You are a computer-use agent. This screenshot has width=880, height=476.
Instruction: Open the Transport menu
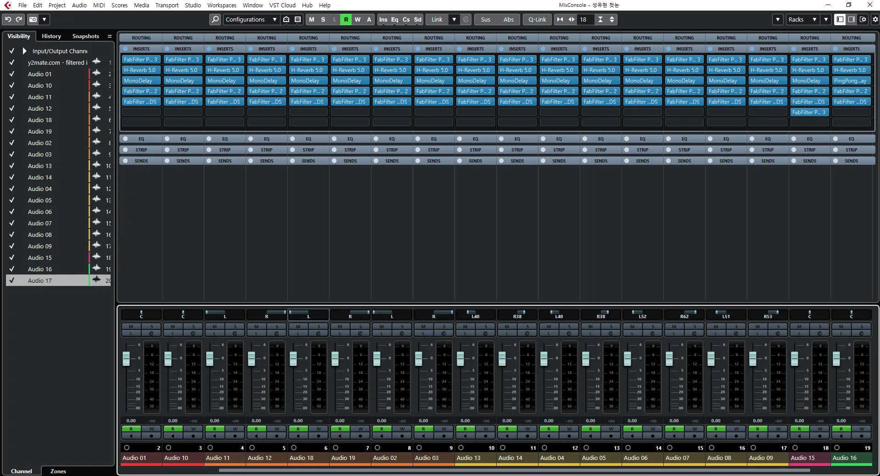coord(167,5)
